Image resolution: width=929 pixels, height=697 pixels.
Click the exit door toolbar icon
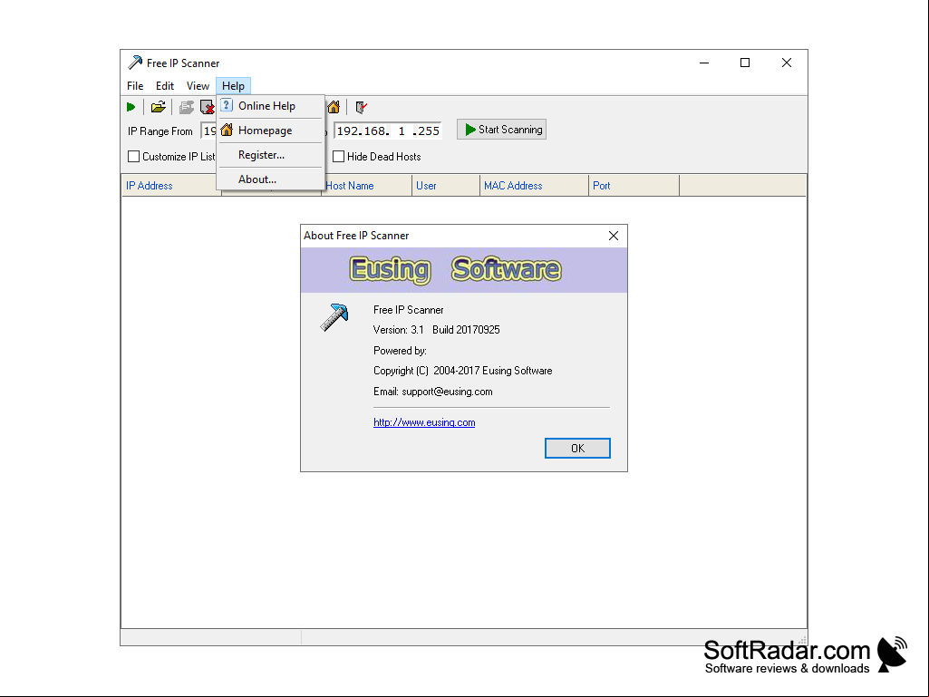point(361,107)
